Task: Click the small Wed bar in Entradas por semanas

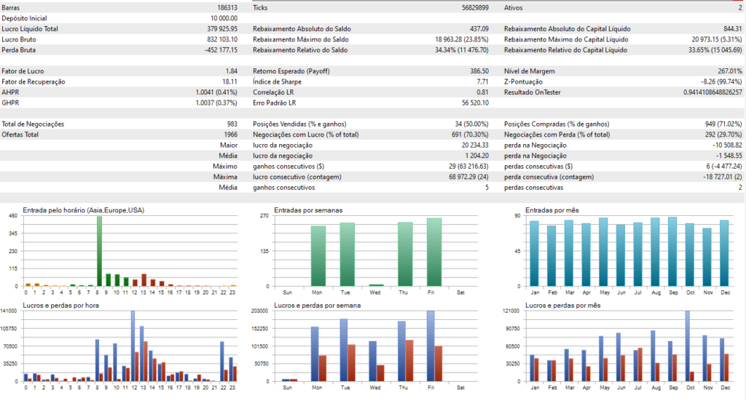Action: [x=376, y=285]
